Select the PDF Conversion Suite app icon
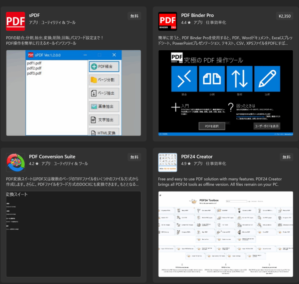The height and width of the screenshot is (284, 299). (x=15, y=163)
